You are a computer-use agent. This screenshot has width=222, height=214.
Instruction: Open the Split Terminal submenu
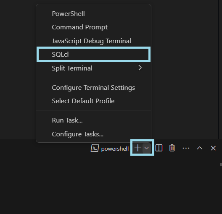pyautogui.click(x=94, y=68)
